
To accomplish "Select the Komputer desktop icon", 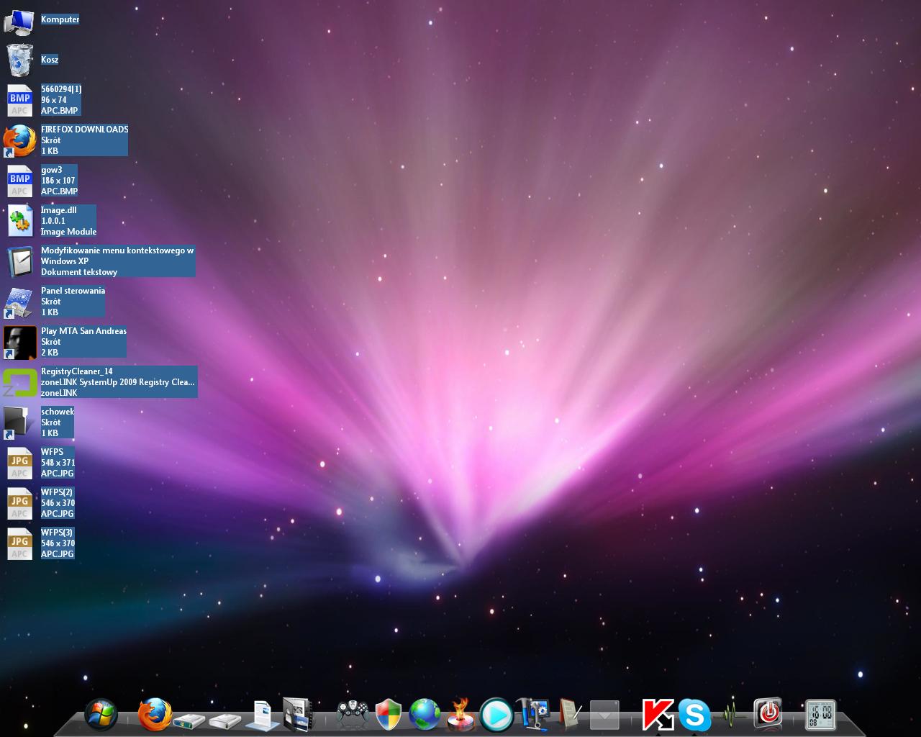I will pos(19,22).
